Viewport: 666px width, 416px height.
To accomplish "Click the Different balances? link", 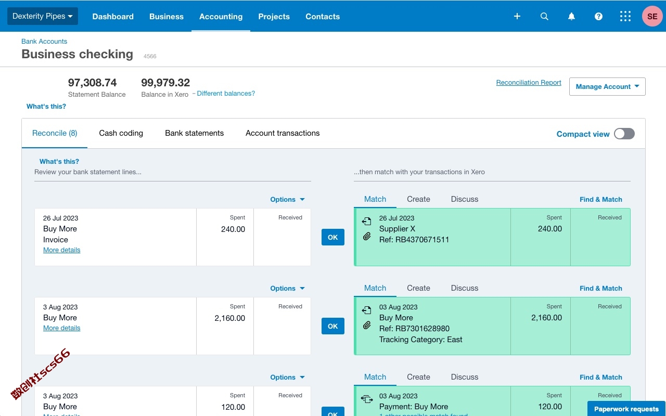I will [x=226, y=94].
